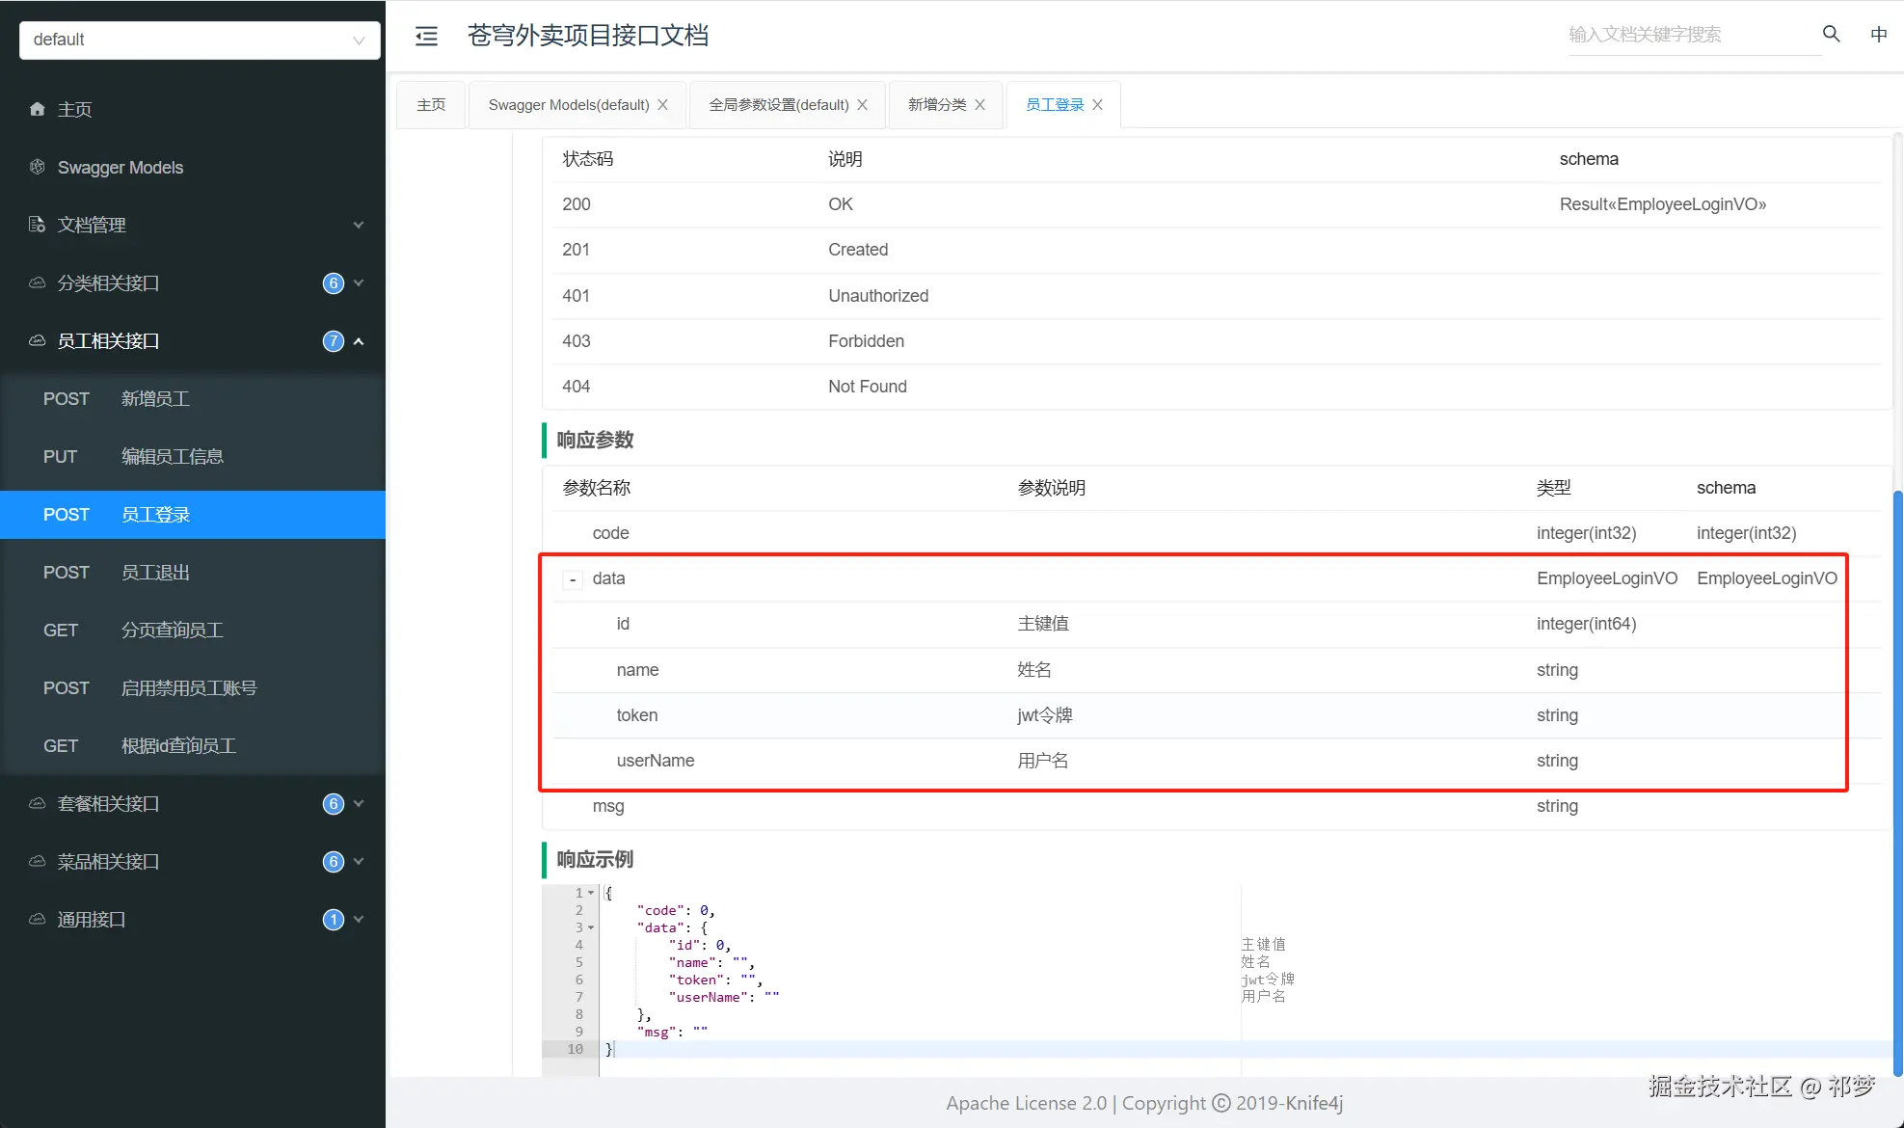
Task: Close the Swagger Models(default) tab
Action: coord(662,105)
